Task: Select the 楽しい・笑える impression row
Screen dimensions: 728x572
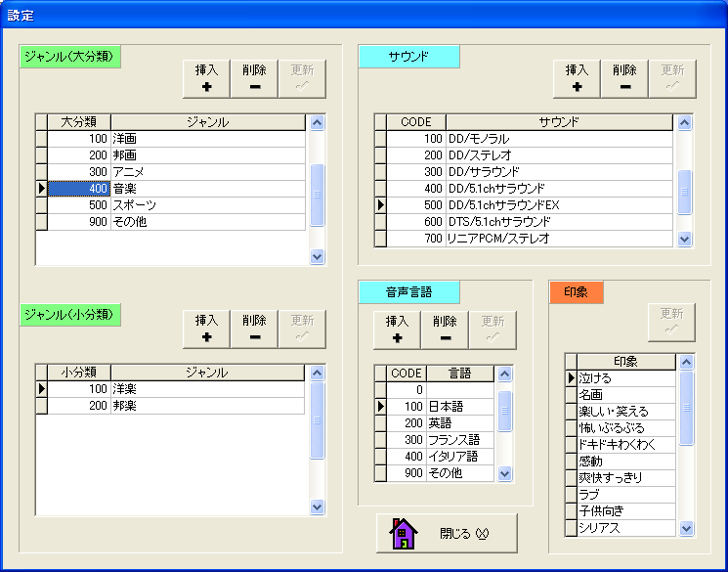Action: (x=625, y=412)
